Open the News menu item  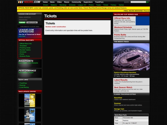pos(52,2)
